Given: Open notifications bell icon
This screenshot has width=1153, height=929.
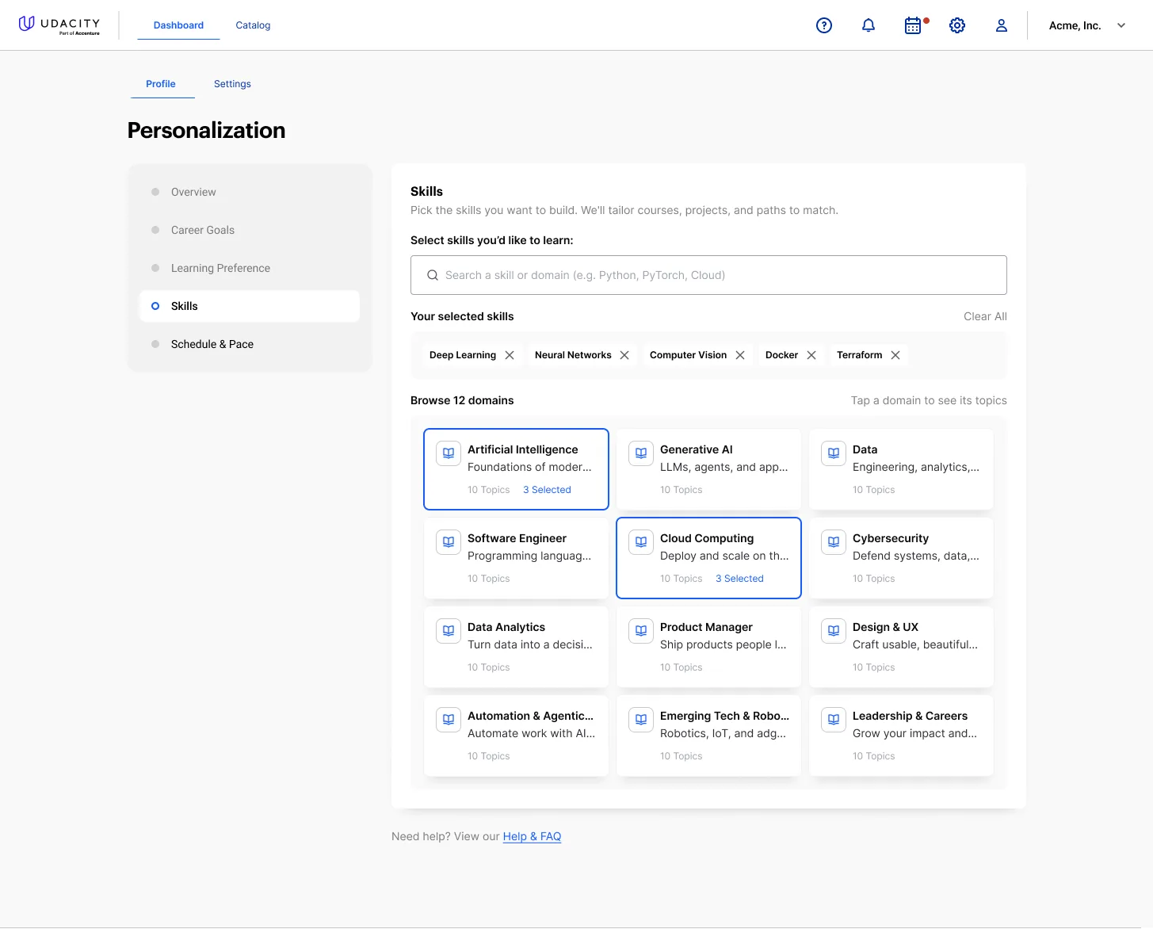Looking at the screenshot, I should pyautogui.click(x=869, y=25).
